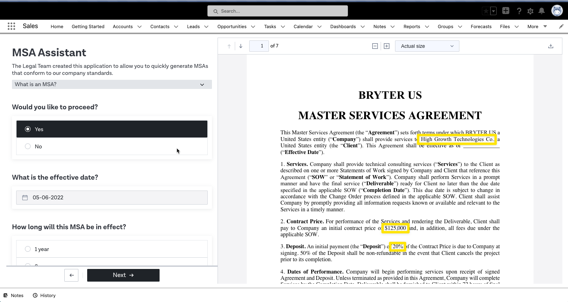Expand the Accounts tab dropdown arrow
Image resolution: width=568 pixels, height=302 pixels.
click(x=140, y=27)
